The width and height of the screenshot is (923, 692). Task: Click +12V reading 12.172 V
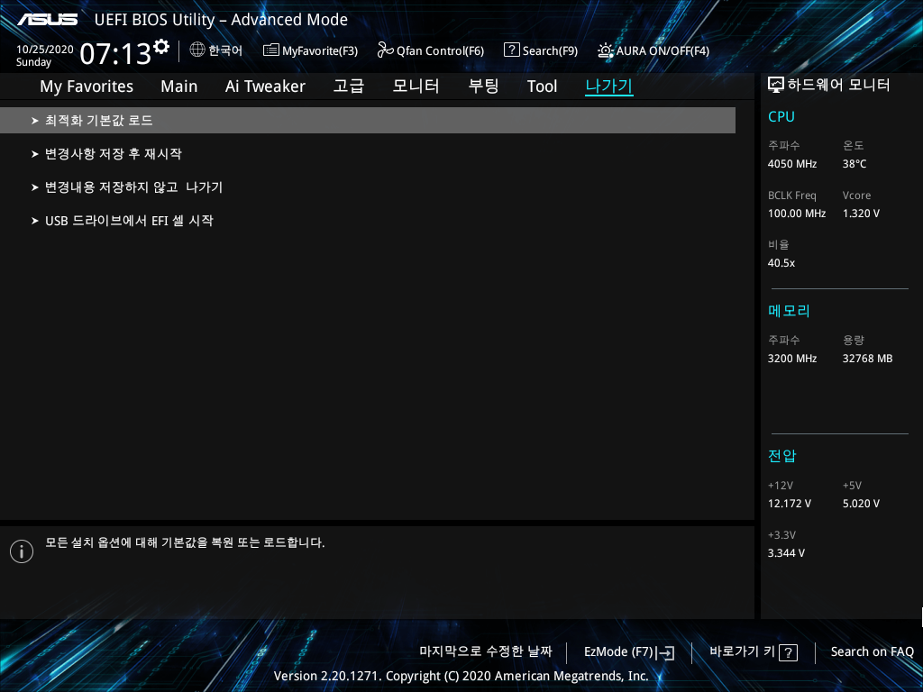[789, 504]
